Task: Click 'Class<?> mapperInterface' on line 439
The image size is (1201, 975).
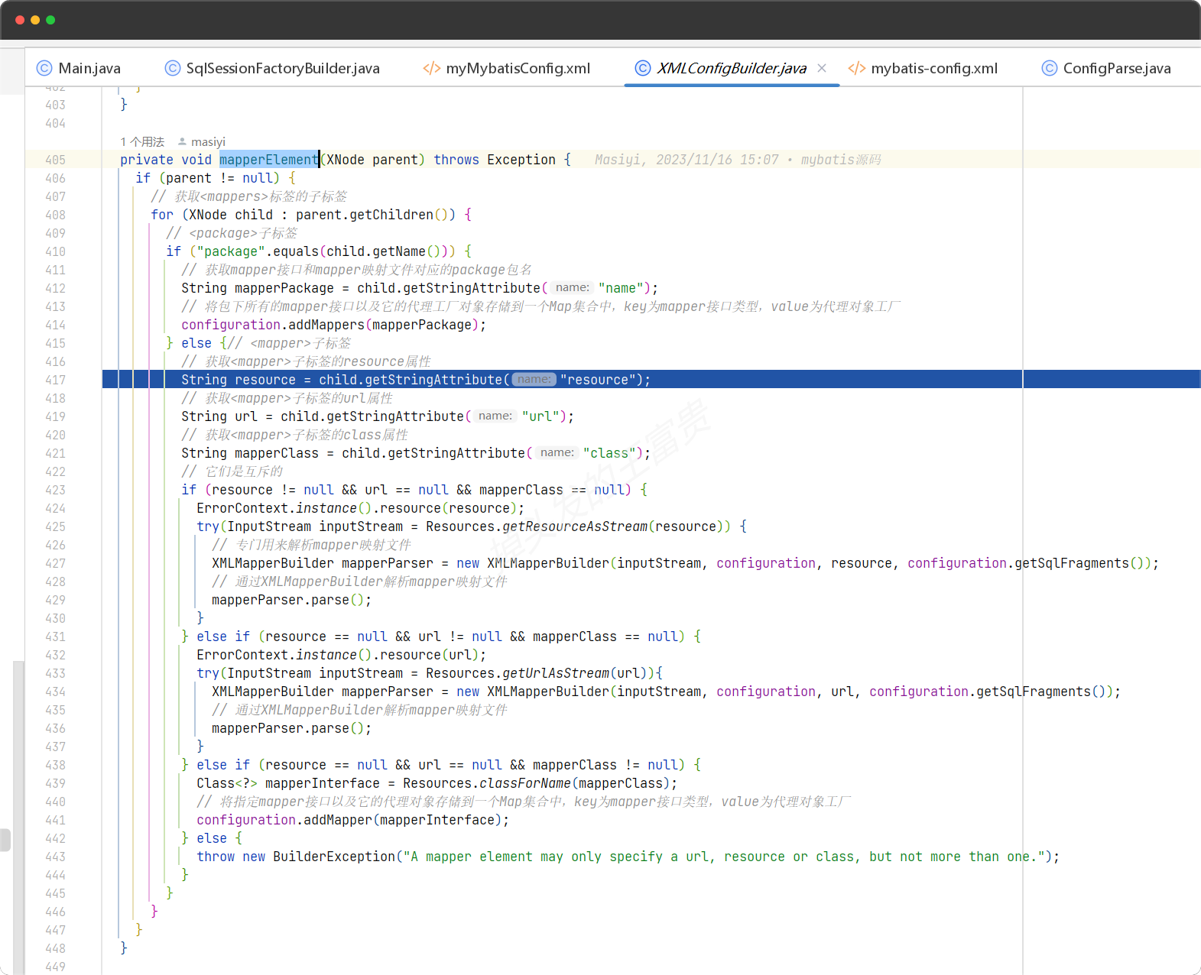Action: point(288,783)
